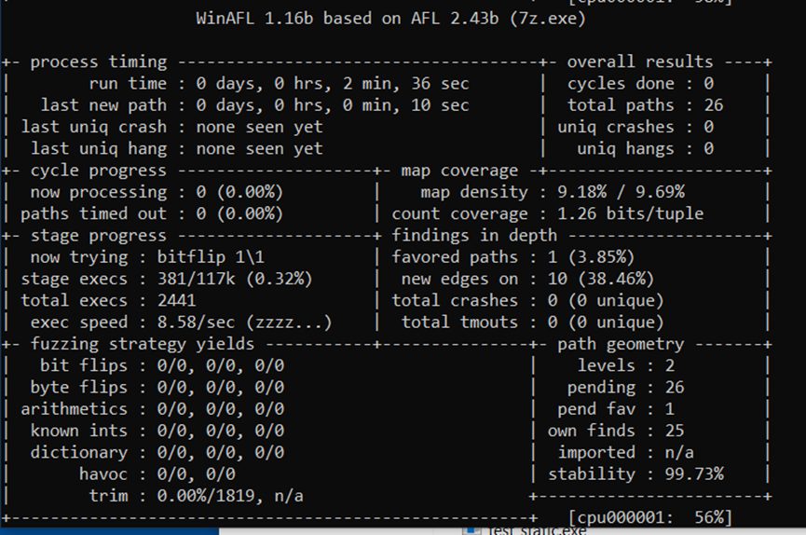Click the cycle progress section header
This screenshot has width=806, height=535.
tap(98, 171)
